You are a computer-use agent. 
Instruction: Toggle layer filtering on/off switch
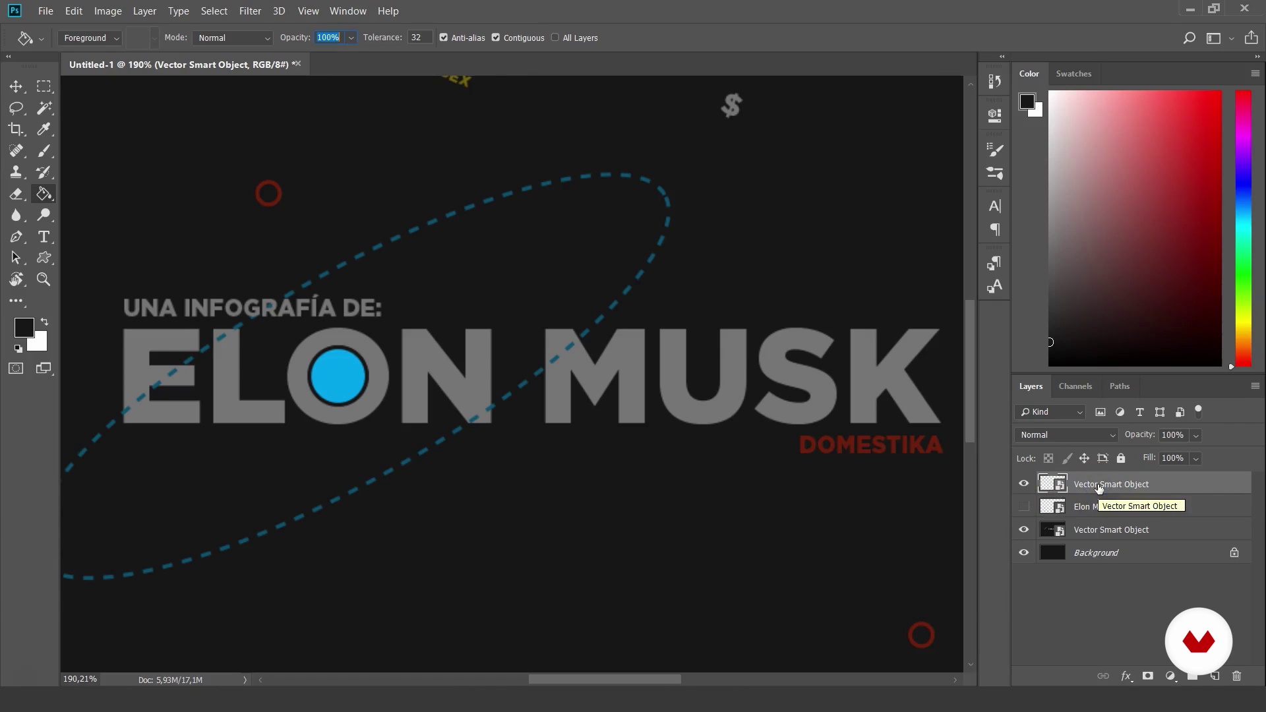pyautogui.click(x=1199, y=411)
